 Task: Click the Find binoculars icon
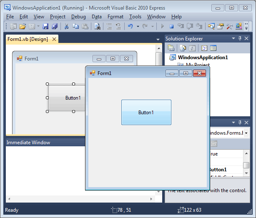97,26
